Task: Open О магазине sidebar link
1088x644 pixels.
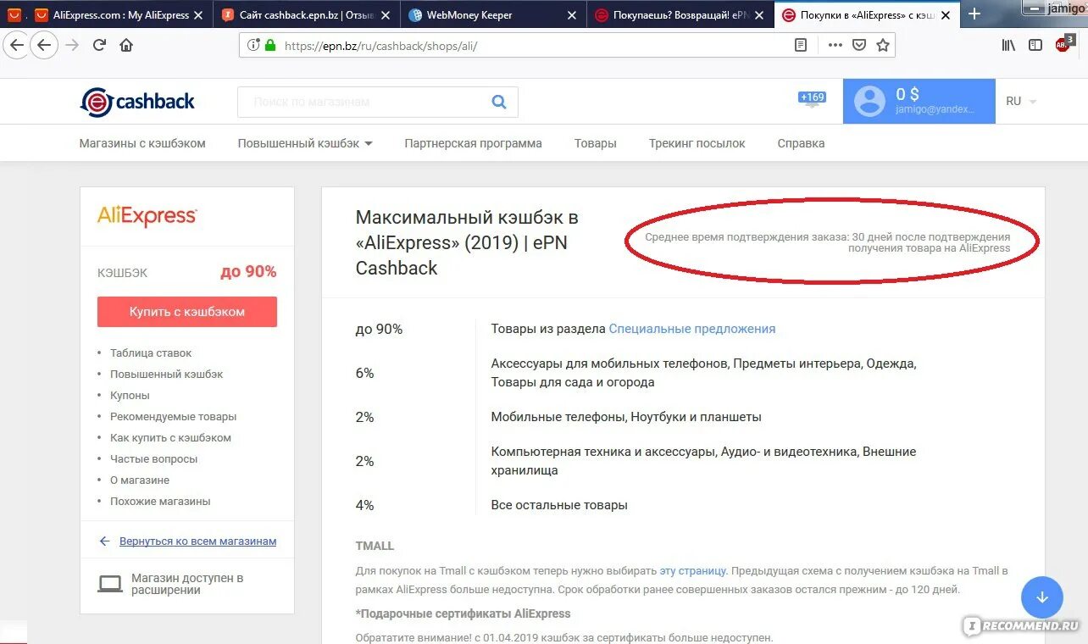Action: tap(140, 480)
